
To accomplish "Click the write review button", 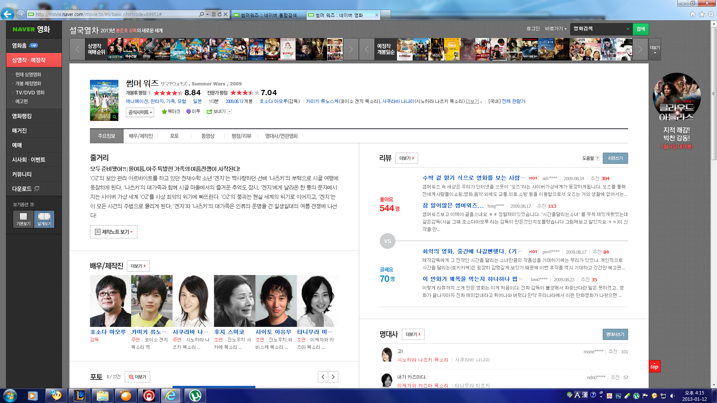I will [615, 158].
